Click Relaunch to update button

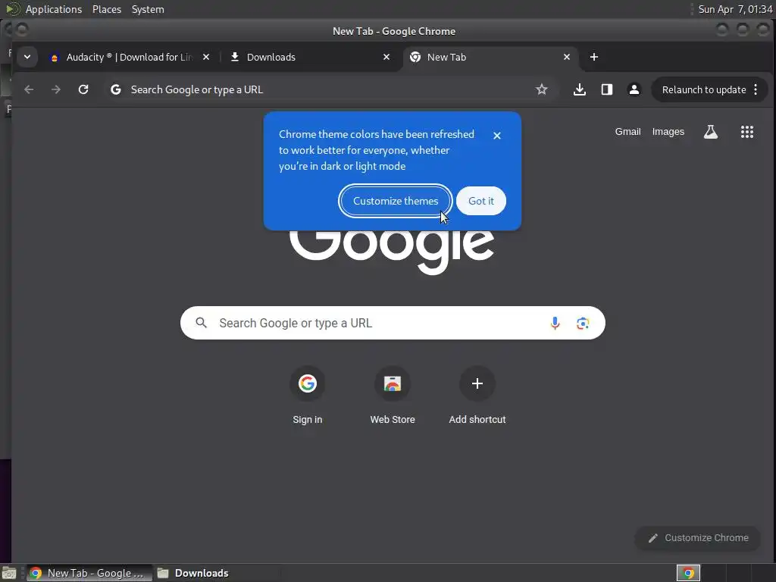pyautogui.click(x=704, y=89)
